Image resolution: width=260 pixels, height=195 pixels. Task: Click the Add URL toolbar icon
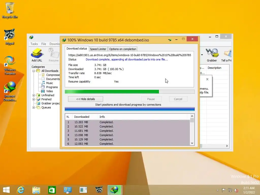(x=37, y=55)
